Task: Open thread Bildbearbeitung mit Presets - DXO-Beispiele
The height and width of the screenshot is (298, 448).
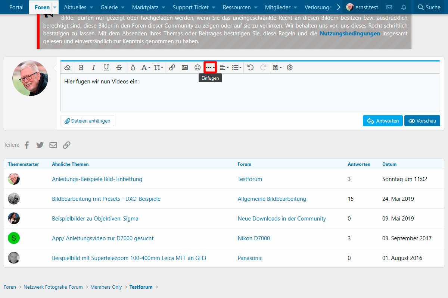Action: click(106, 199)
